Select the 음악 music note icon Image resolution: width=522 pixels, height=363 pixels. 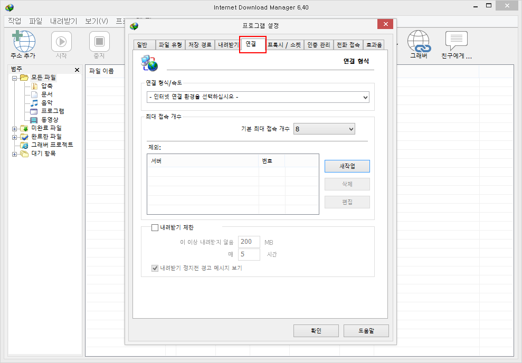(34, 103)
